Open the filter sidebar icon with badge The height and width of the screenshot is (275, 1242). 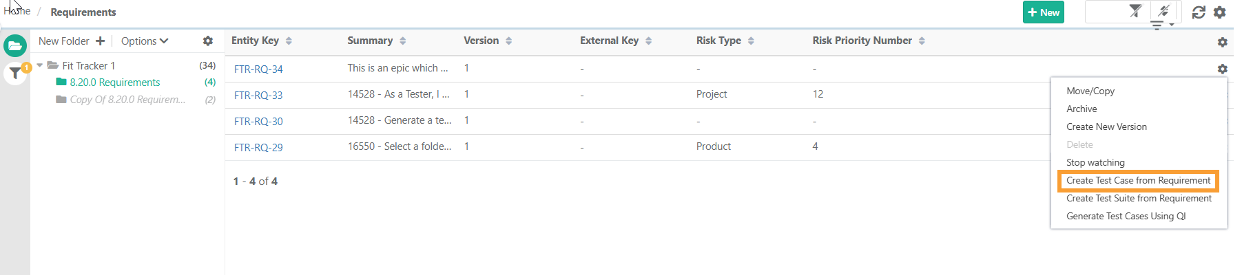point(15,72)
